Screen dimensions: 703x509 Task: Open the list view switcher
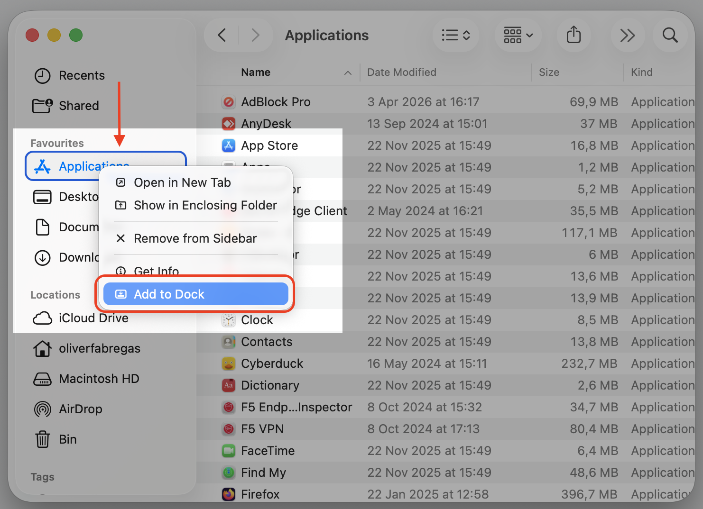(x=455, y=35)
